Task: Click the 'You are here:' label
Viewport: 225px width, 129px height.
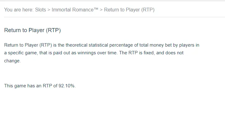Action: point(19,10)
